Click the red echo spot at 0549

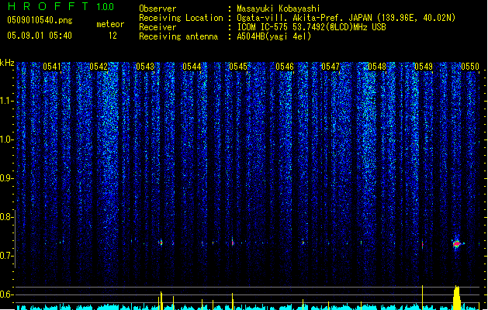click(422, 245)
